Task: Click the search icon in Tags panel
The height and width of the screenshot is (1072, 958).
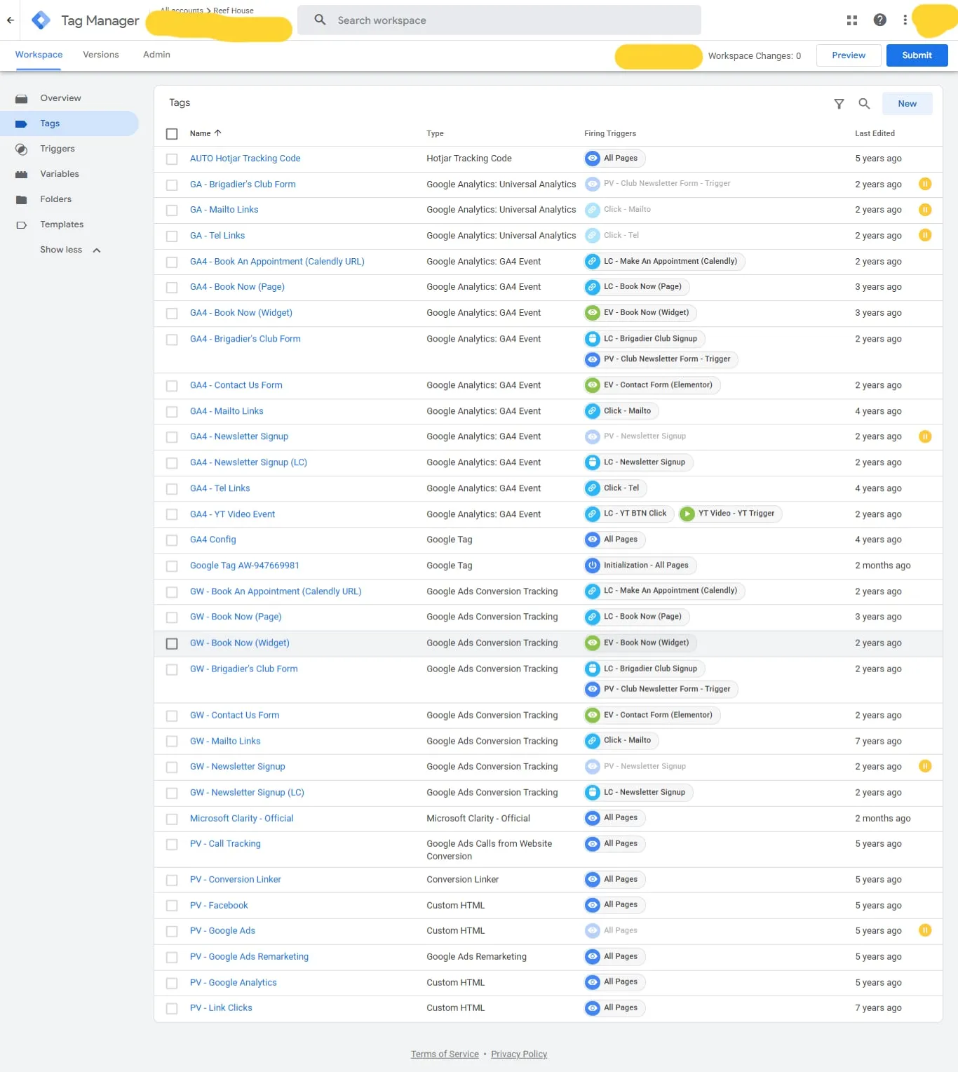Action: pos(864,104)
